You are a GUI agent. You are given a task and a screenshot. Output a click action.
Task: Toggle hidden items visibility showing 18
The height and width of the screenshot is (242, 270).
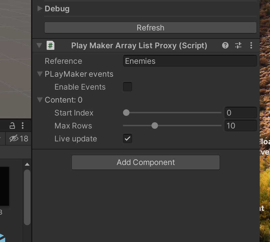[x=18, y=138]
